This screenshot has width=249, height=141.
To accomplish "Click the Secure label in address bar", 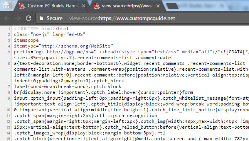I will 54,18.
